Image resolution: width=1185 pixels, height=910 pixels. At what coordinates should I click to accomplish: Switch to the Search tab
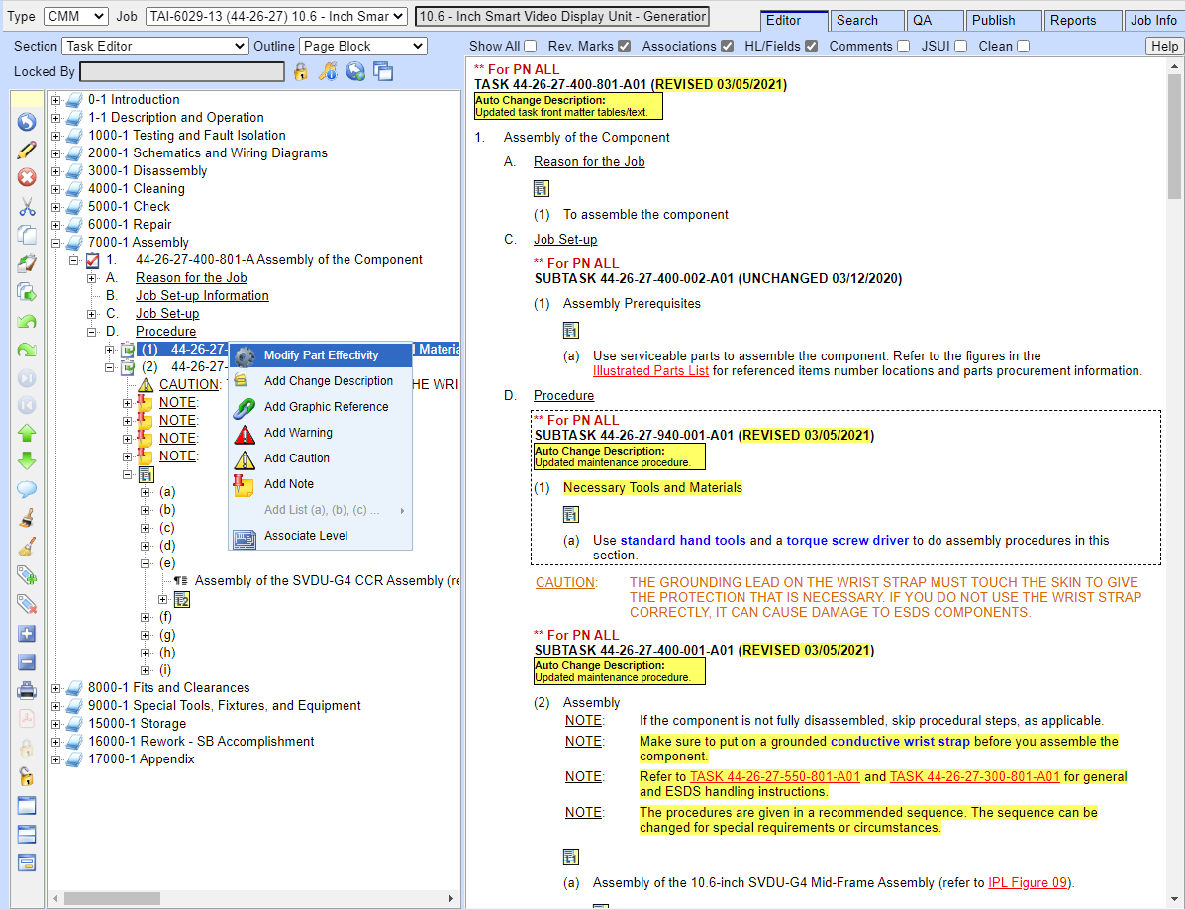867,21
